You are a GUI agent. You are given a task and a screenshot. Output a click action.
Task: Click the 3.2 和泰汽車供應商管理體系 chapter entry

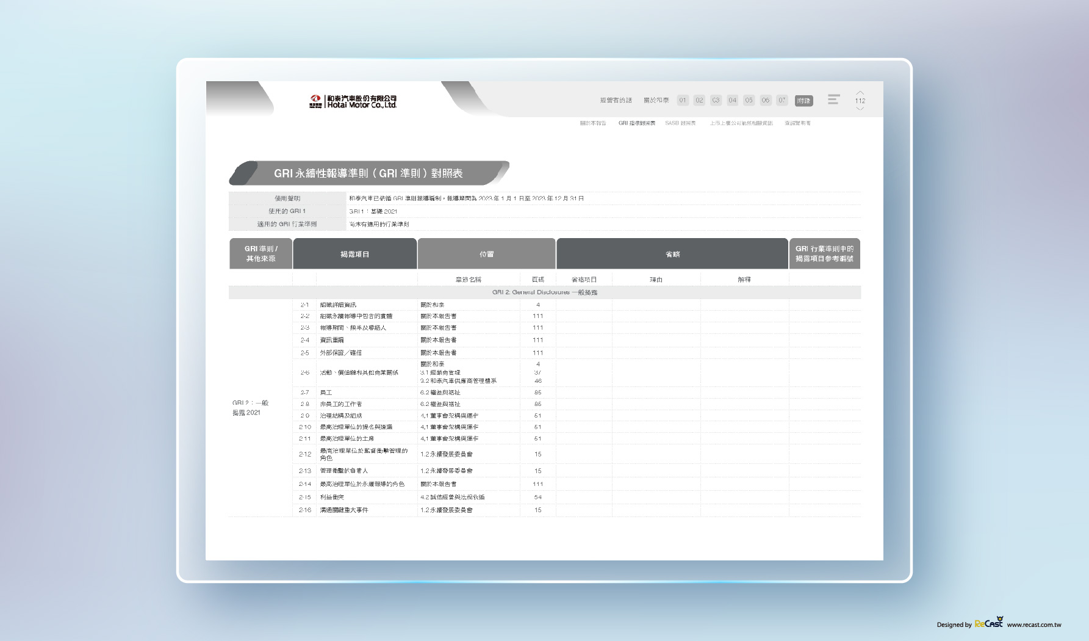click(x=458, y=381)
